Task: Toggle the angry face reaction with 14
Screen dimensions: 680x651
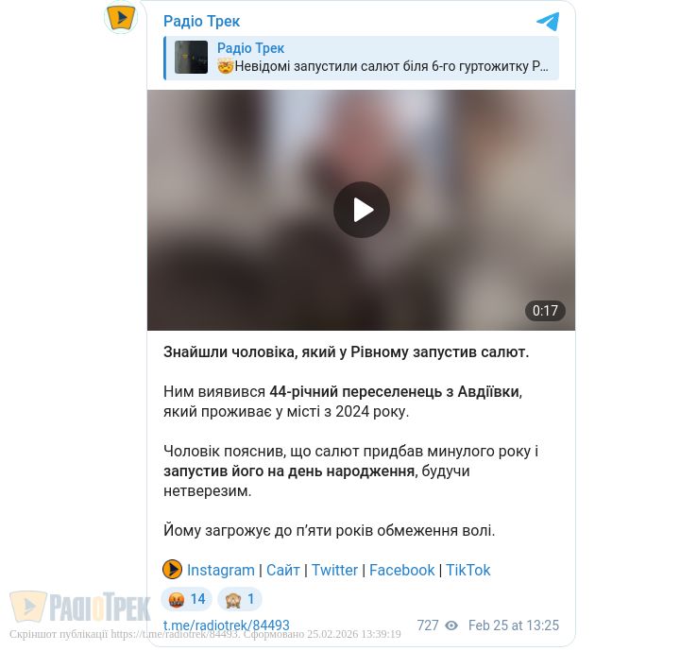Action: (x=187, y=599)
